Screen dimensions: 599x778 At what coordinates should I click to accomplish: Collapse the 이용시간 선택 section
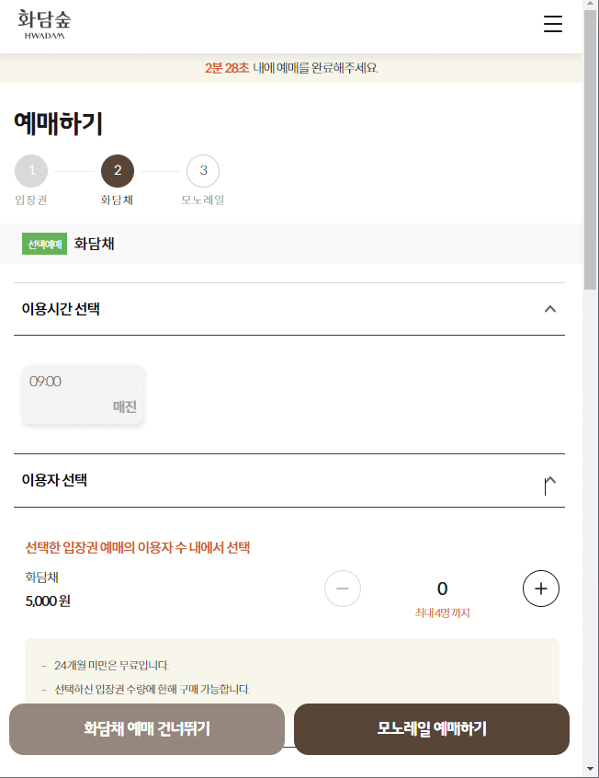(550, 309)
